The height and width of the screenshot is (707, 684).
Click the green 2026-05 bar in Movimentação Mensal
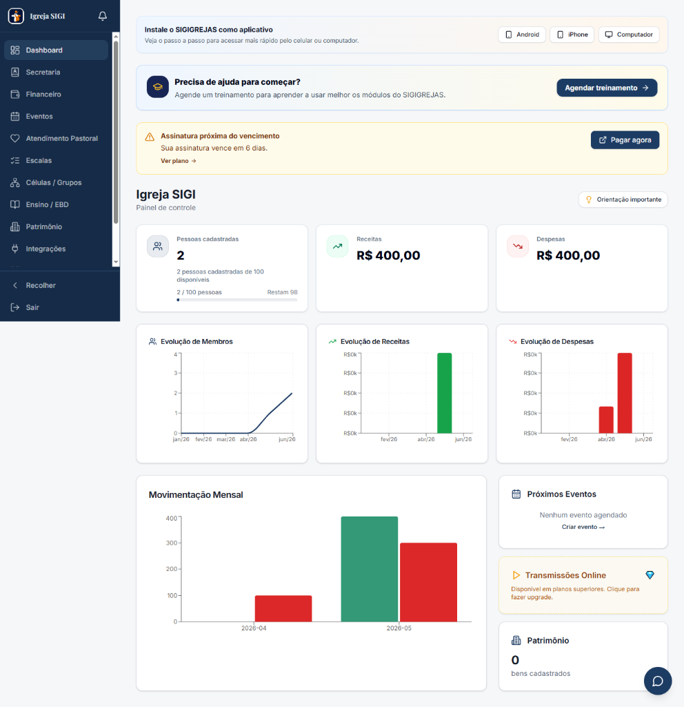[370, 569]
